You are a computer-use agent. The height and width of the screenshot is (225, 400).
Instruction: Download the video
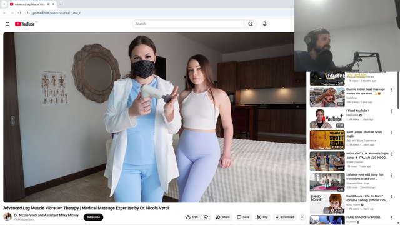[x=284, y=217]
